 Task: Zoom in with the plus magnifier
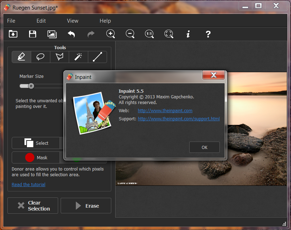pos(111,34)
